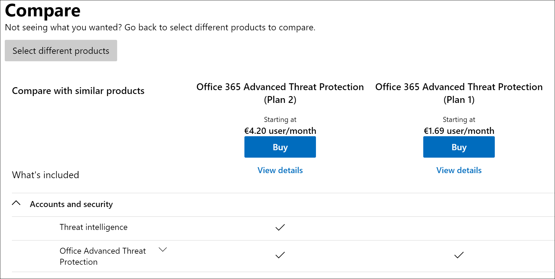The height and width of the screenshot is (279, 555).
Task: Open View details for Plan 1
Action: coord(459,170)
